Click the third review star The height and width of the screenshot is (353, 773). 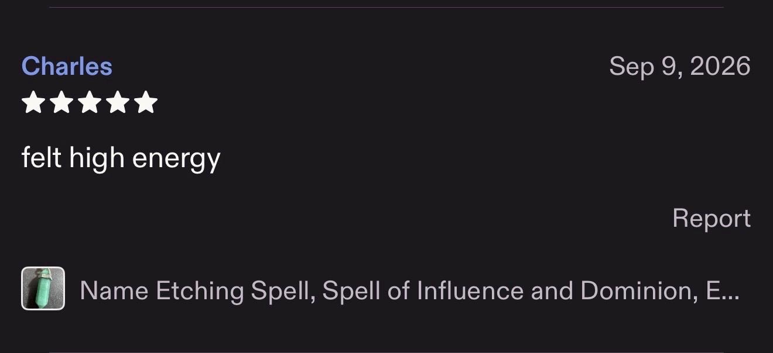[90, 102]
